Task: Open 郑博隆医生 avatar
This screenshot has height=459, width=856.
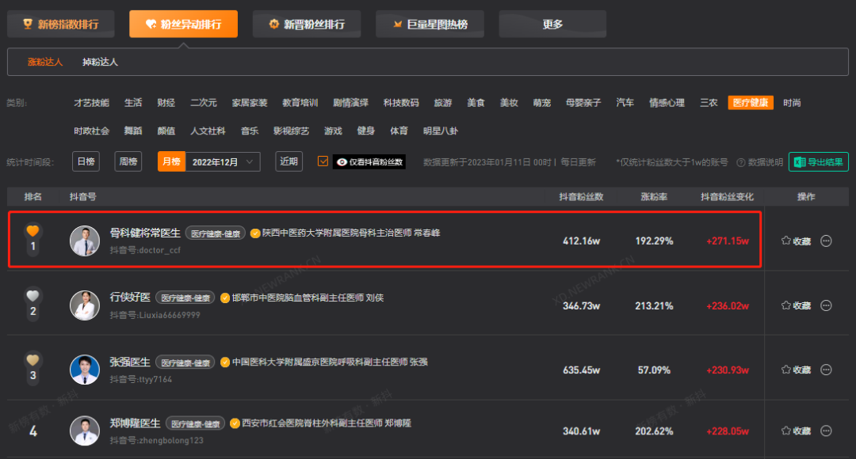Action: [x=85, y=431]
